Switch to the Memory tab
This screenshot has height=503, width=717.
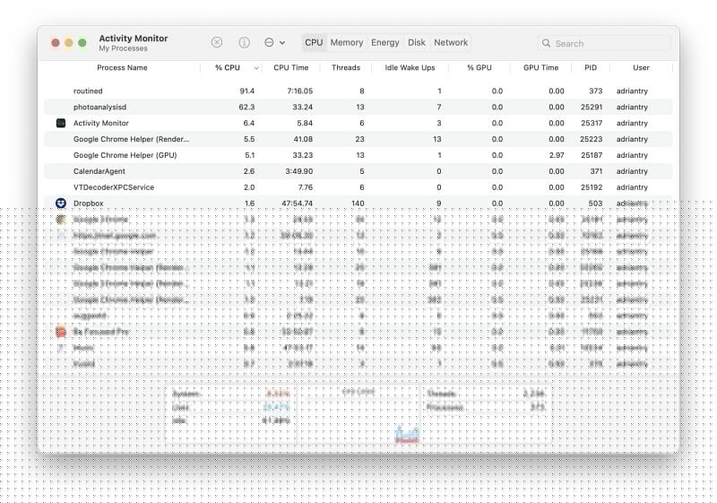tap(347, 42)
